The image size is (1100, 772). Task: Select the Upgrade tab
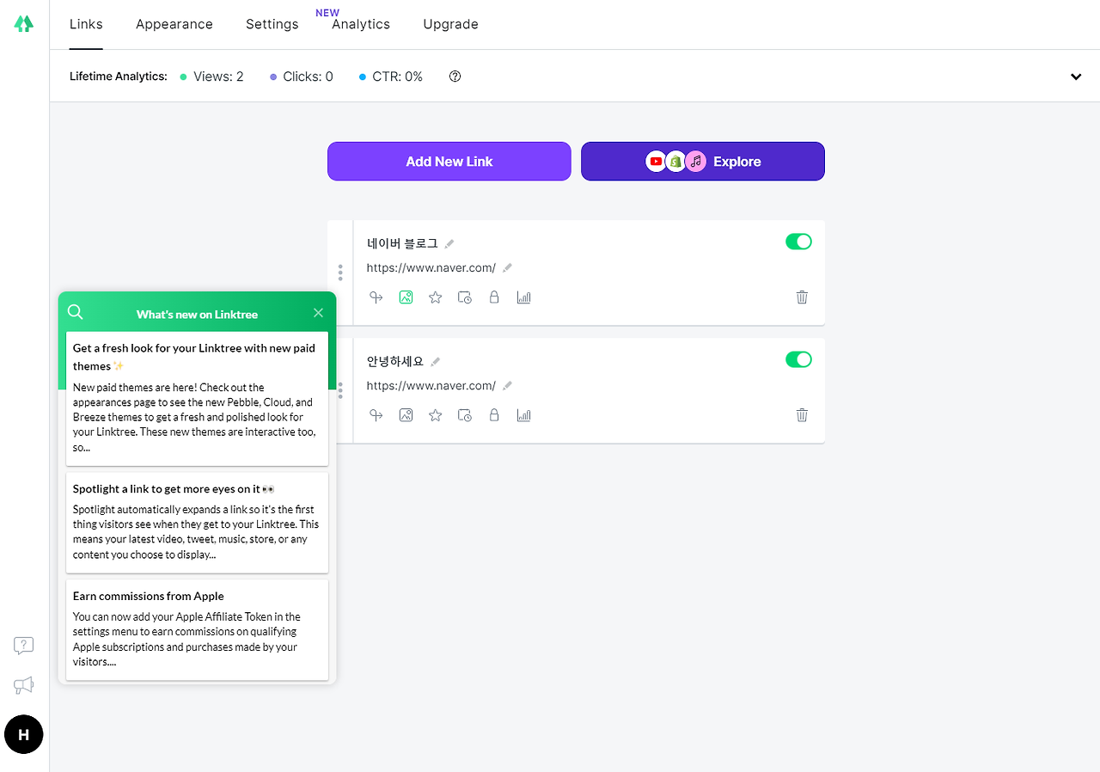(451, 24)
